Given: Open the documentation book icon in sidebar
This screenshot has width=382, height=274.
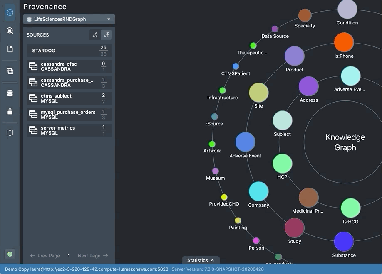Looking at the screenshot, I should coord(10,132).
